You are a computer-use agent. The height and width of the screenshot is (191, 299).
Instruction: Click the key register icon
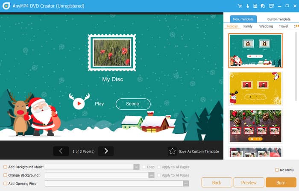[x=247, y=6]
